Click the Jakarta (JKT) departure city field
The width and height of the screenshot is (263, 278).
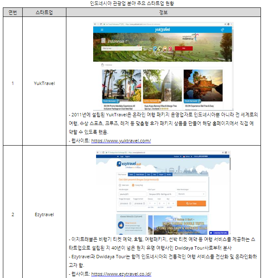132,194
